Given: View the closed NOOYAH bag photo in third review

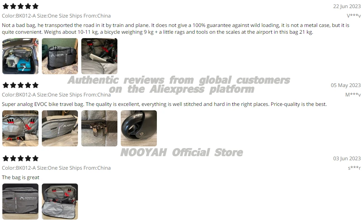Looking at the screenshot, I should tap(21, 201).
